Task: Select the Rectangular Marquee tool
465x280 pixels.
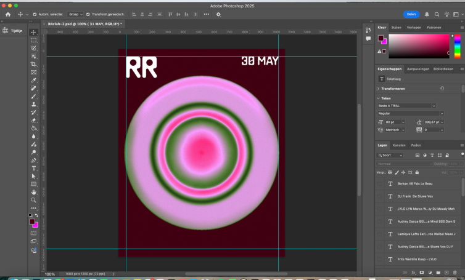Action: tap(34, 40)
